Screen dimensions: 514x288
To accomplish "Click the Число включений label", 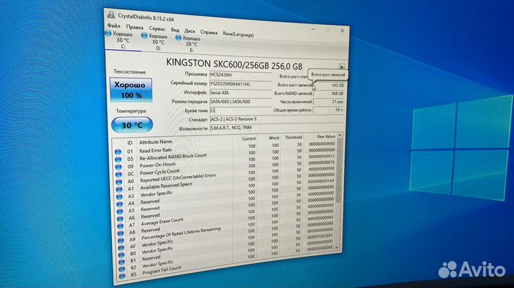I will coord(296,102).
